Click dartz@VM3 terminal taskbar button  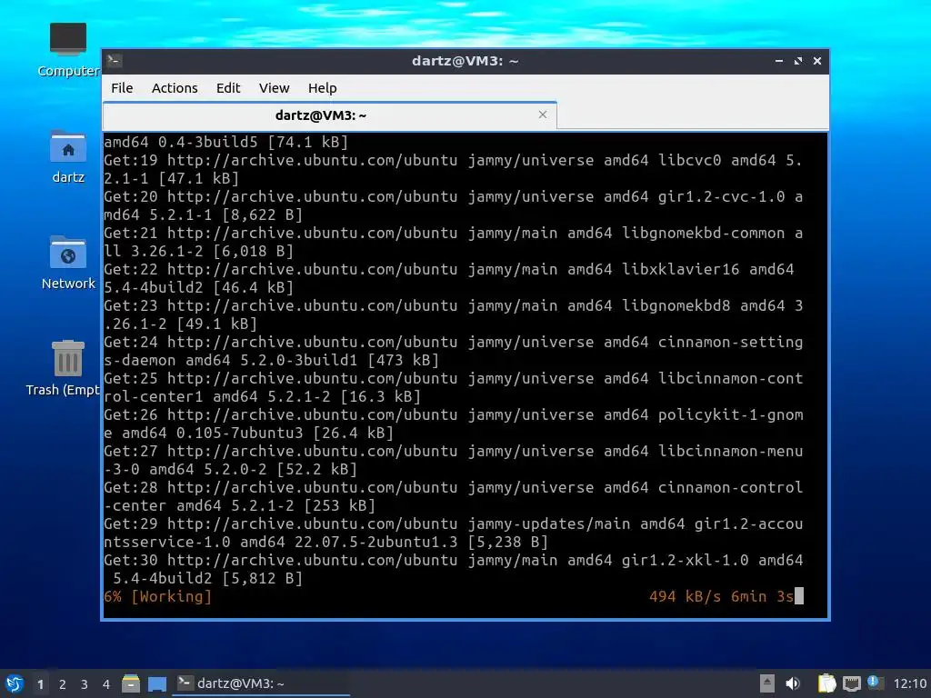coord(261,683)
